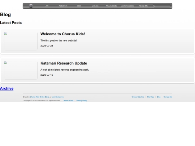This screenshot has width=195, height=146.
Task: Open the Contact Me footer link
Action: pyautogui.click(x=168, y=97)
